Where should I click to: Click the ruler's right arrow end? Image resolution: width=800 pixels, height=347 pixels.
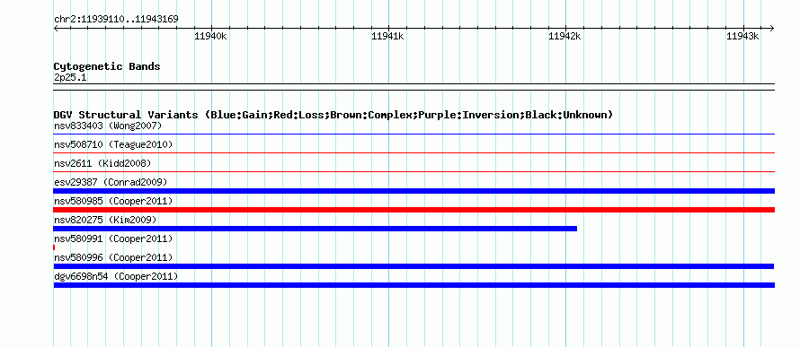click(772, 28)
